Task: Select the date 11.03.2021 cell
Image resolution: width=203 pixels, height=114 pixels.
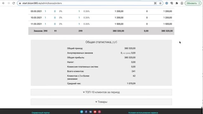Action: [36, 24]
